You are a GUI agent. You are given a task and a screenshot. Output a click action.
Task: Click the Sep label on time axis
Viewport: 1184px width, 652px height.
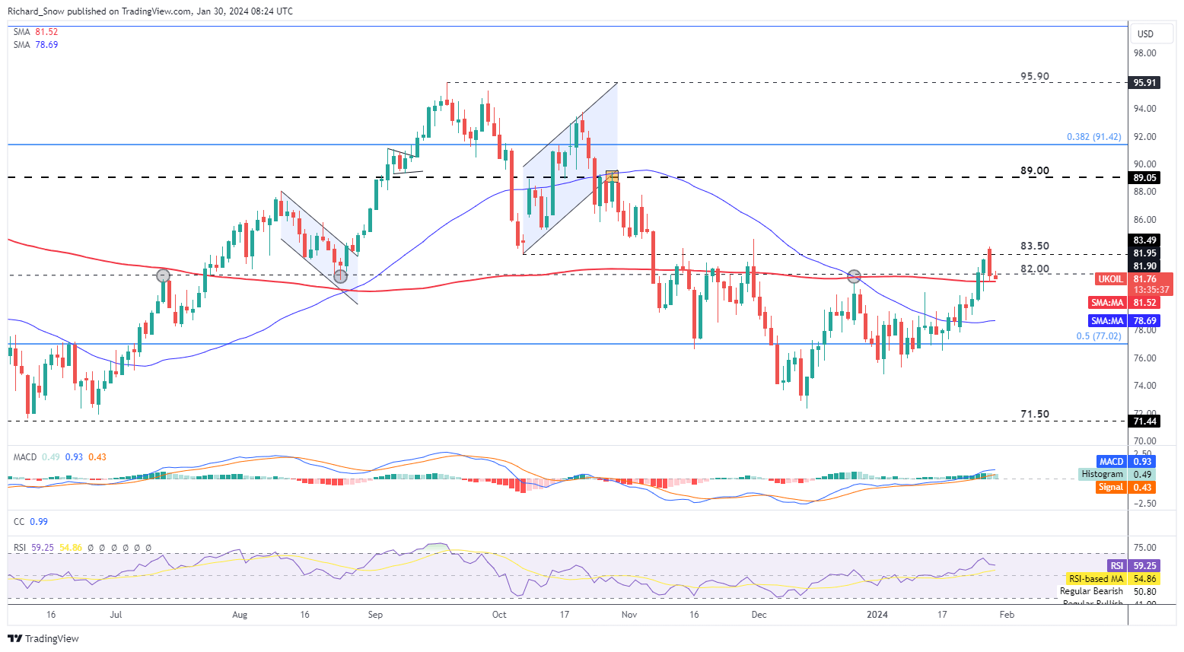[374, 614]
